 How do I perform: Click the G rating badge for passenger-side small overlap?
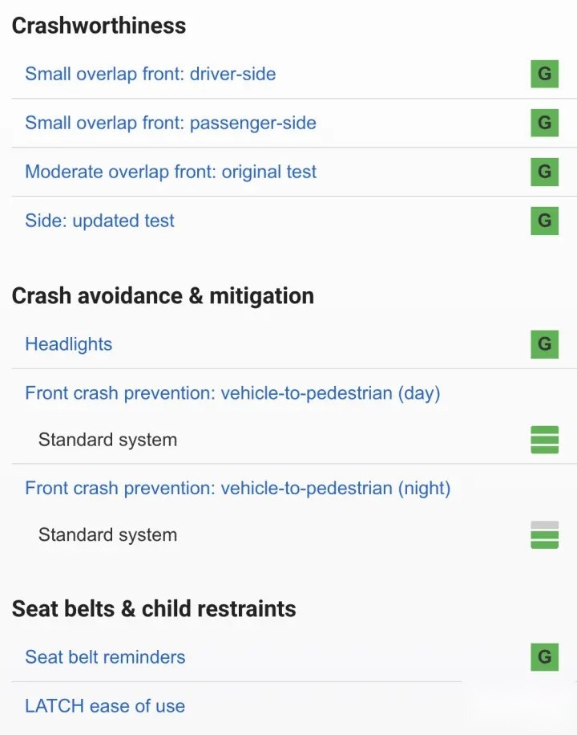(544, 123)
